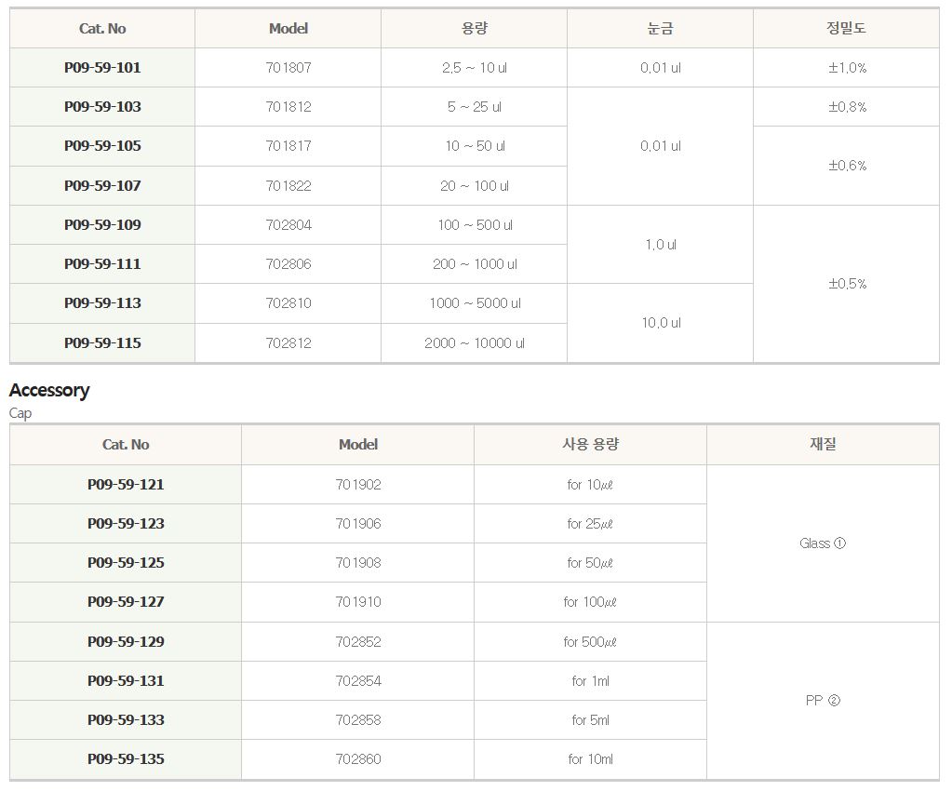Click the ±0,5% precision cell
Image resolution: width=952 pixels, height=791 pixels.
tap(847, 284)
